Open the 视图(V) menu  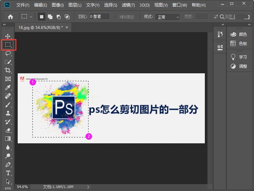[x=161, y=5]
